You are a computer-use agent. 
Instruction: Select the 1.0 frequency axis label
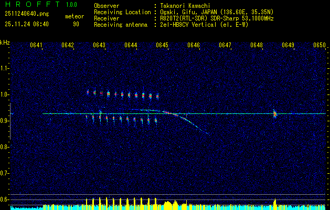[x=5, y=94]
